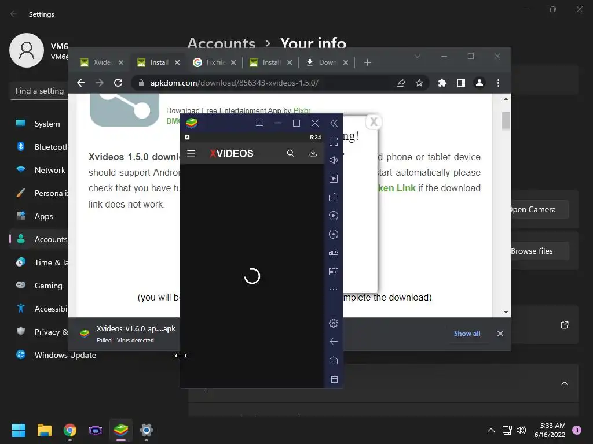This screenshot has width=593, height=444.
Task: Click the Chrome address bar URL
Action: pos(235,83)
